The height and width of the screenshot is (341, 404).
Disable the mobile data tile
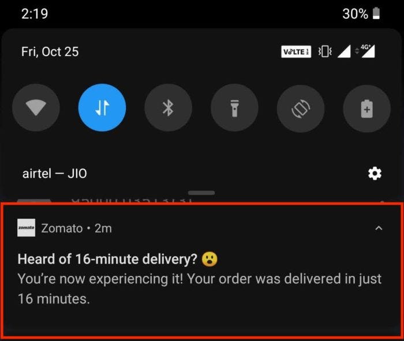(102, 107)
